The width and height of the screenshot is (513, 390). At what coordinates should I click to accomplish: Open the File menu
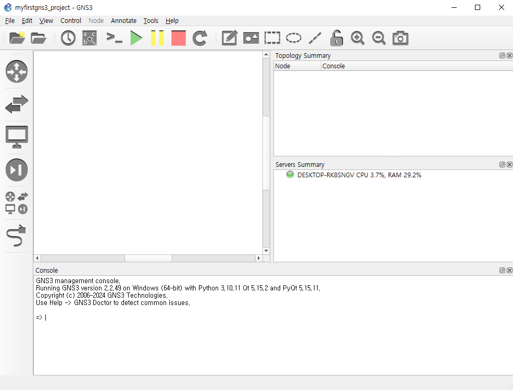tap(10, 21)
